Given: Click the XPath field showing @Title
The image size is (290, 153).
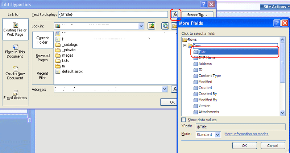Looking at the screenshot, I should [240, 127].
